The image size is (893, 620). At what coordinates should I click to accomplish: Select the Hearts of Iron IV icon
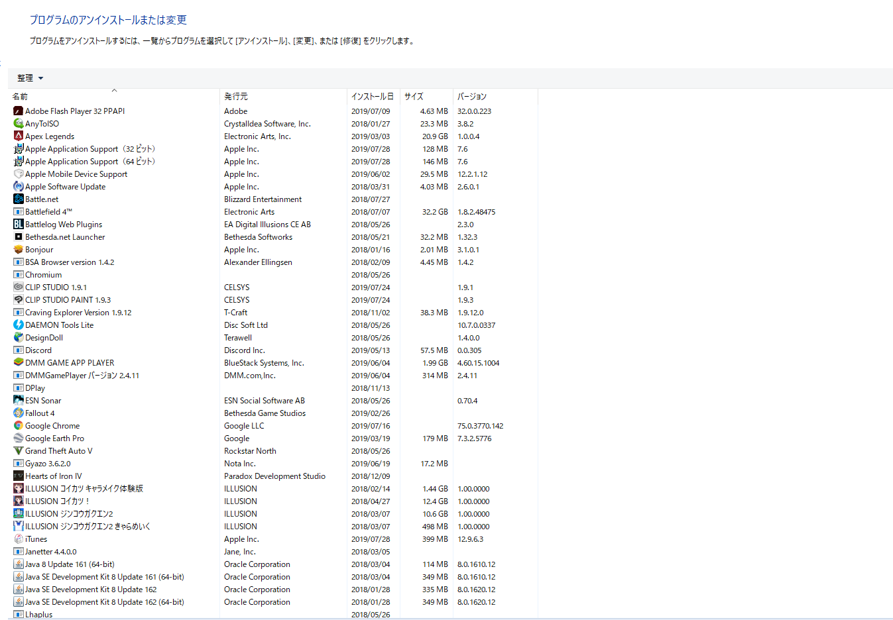click(x=19, y=476)
